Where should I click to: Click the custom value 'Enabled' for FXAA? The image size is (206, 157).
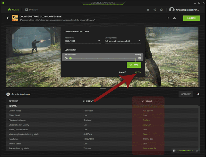coord(147,120)
